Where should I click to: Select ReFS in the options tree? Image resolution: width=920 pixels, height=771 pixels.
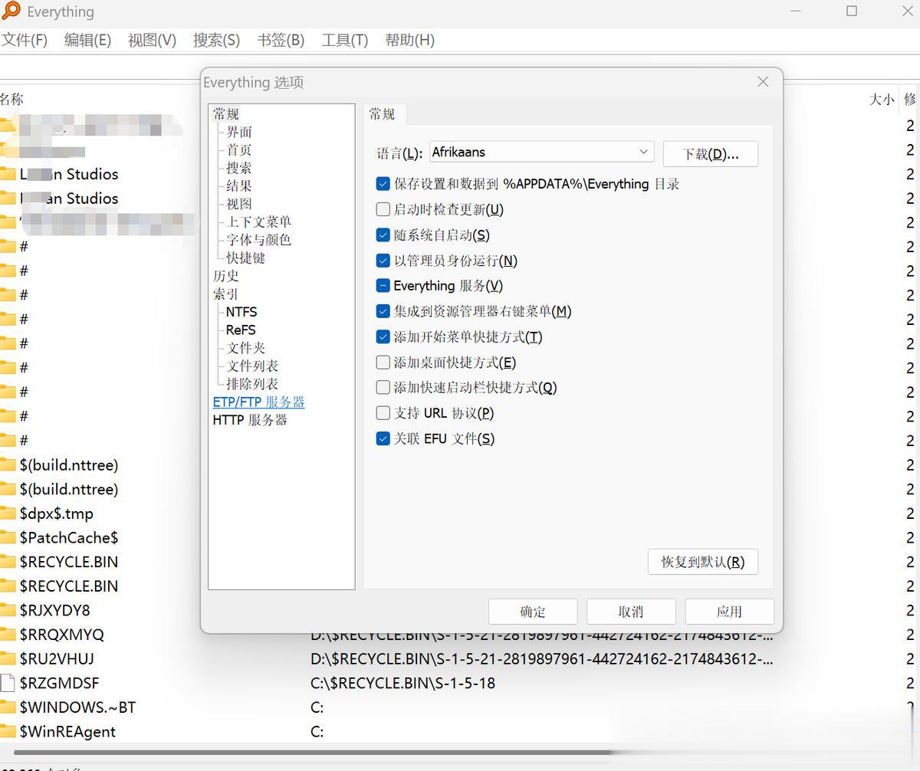tap(241, 330)
